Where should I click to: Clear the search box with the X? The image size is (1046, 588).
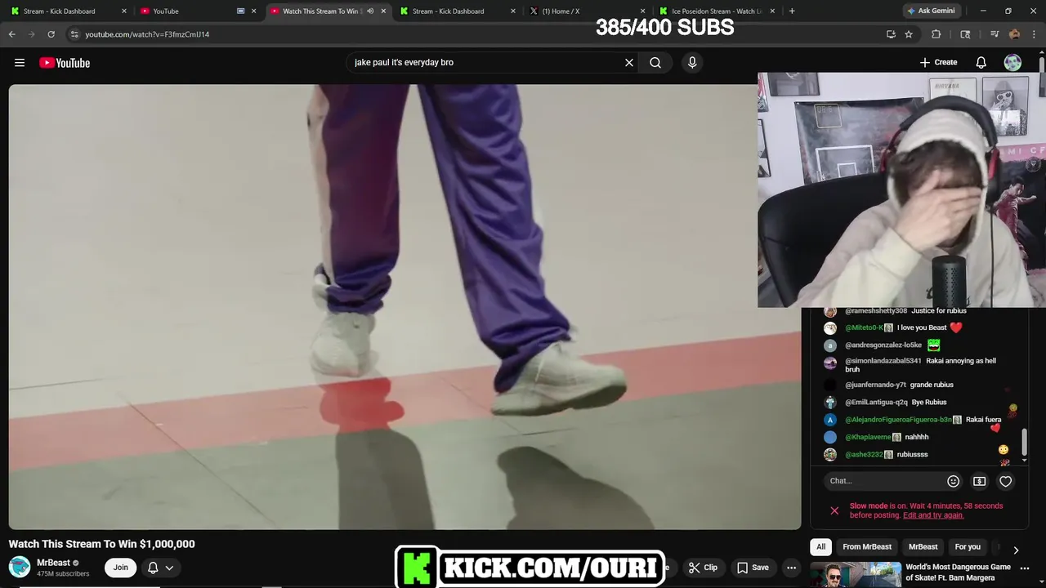[x=629, y=63]
